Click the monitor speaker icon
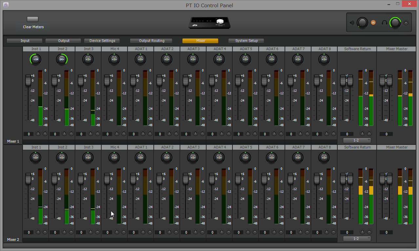Image resolution: width=419 pixels, height=251 pixels. tap(352, 23)
